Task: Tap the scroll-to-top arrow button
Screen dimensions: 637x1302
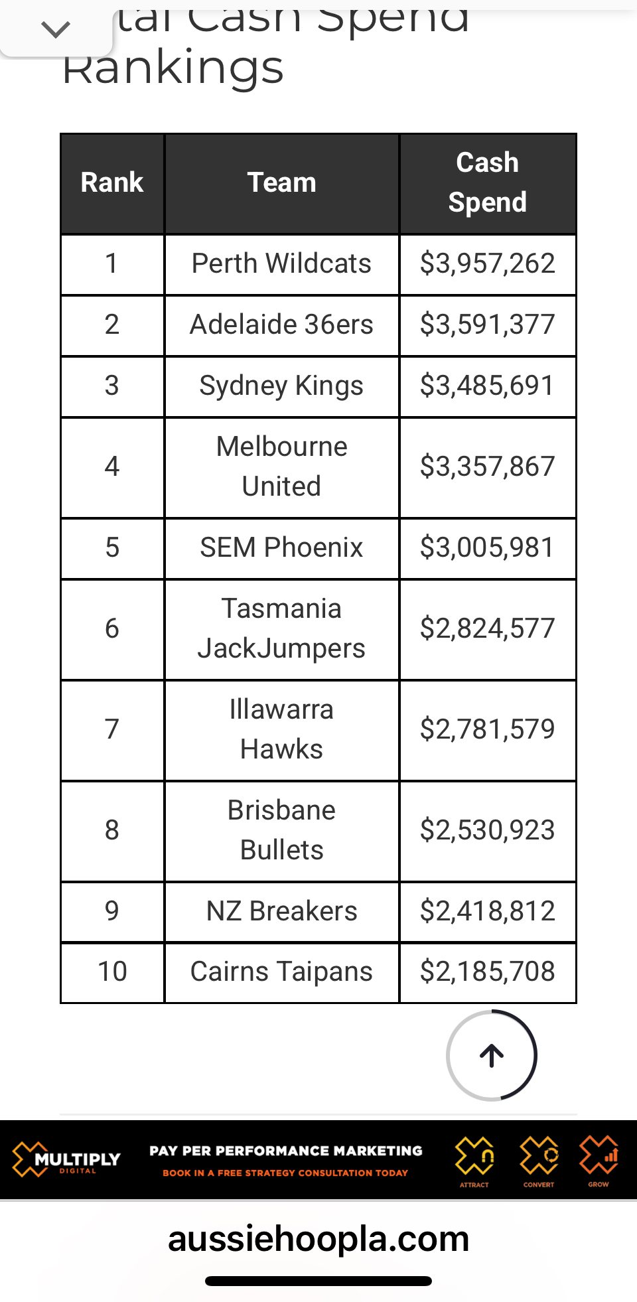Action: (x=492, y=1055)
